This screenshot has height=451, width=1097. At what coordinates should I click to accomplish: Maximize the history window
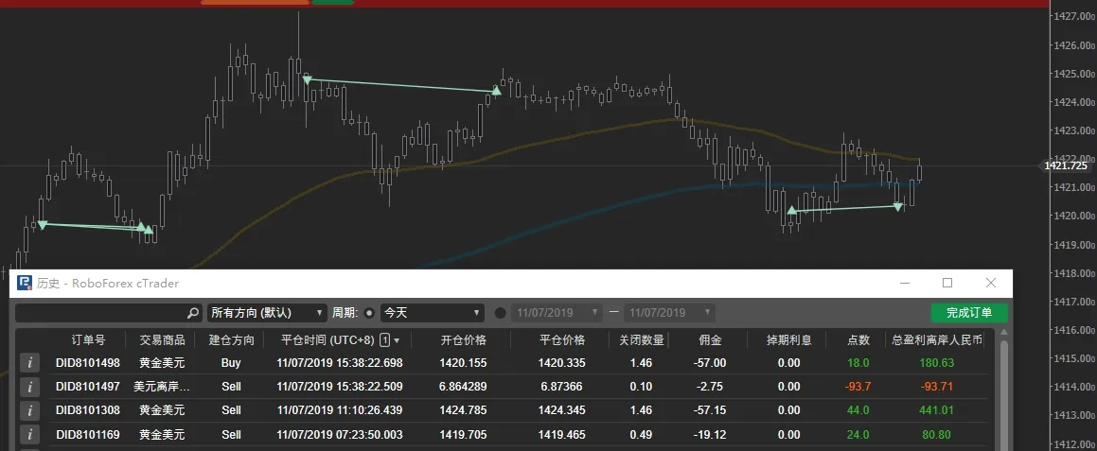(947, 284)
